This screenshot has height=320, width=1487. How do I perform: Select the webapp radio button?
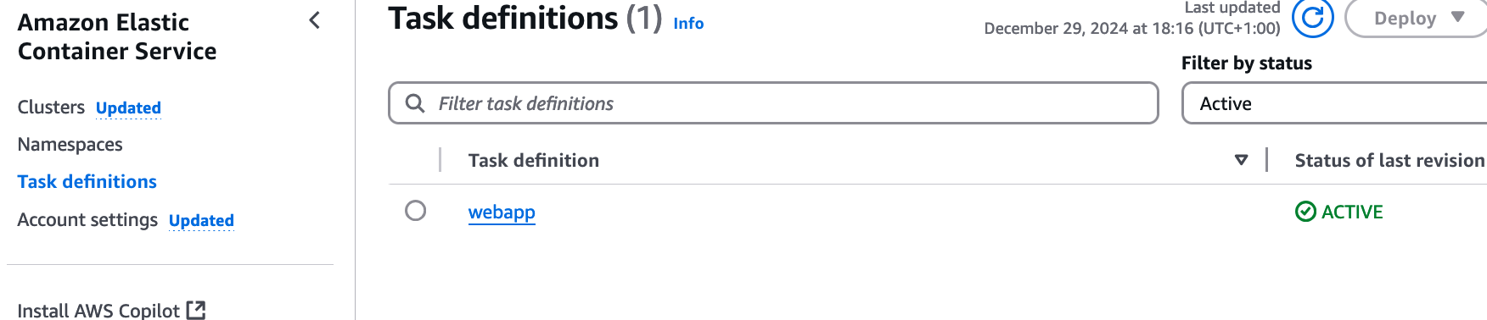[416, 211]
